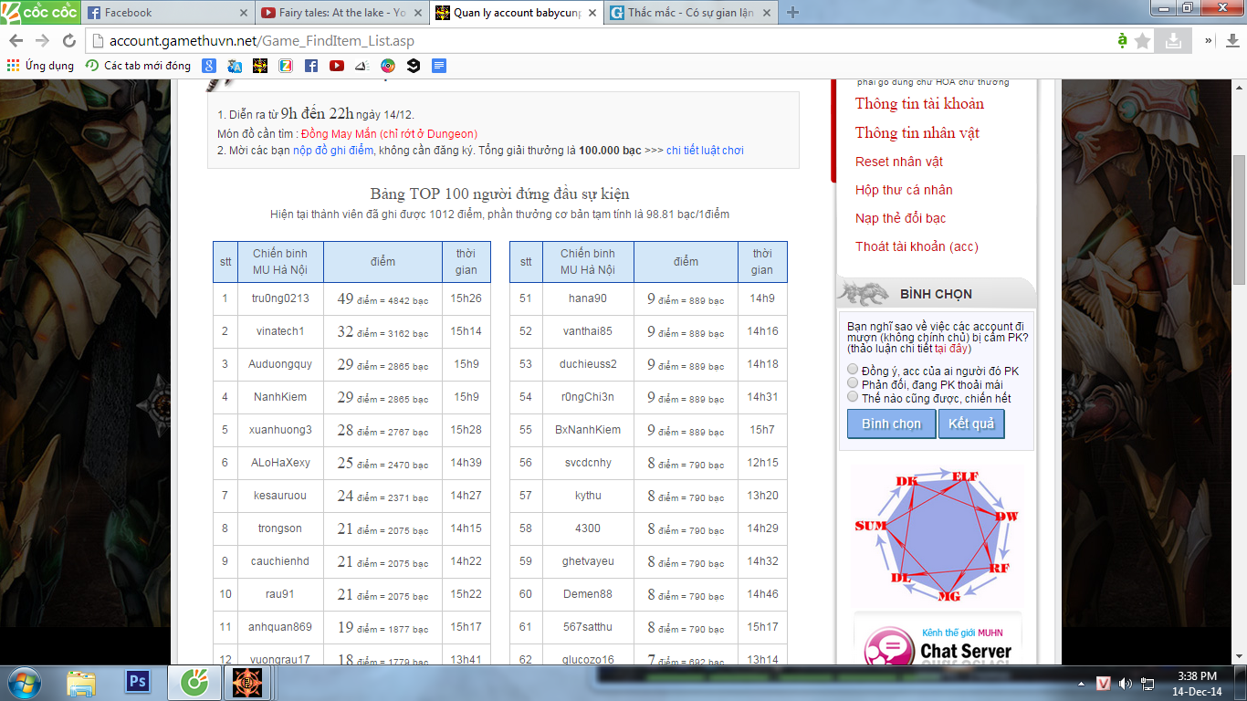Open the MU game bookmark icon
1247x701 pixels.
(x=260, y=66)
